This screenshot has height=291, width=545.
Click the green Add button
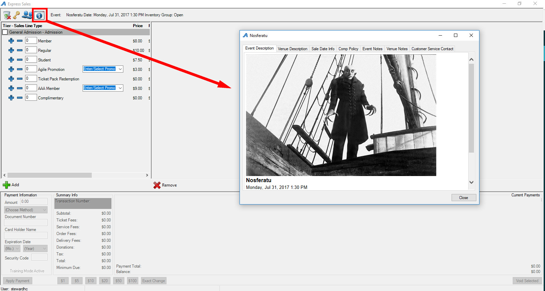11,185
